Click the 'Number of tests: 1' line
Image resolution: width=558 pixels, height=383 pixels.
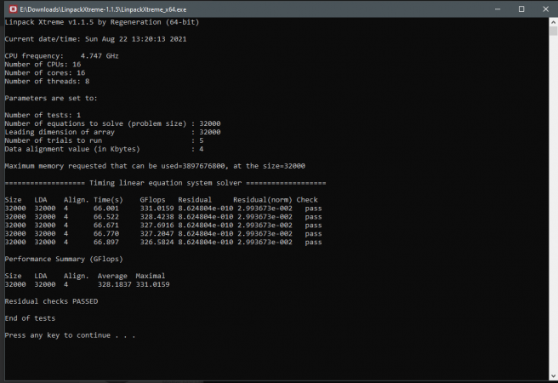tap(43, 116)
